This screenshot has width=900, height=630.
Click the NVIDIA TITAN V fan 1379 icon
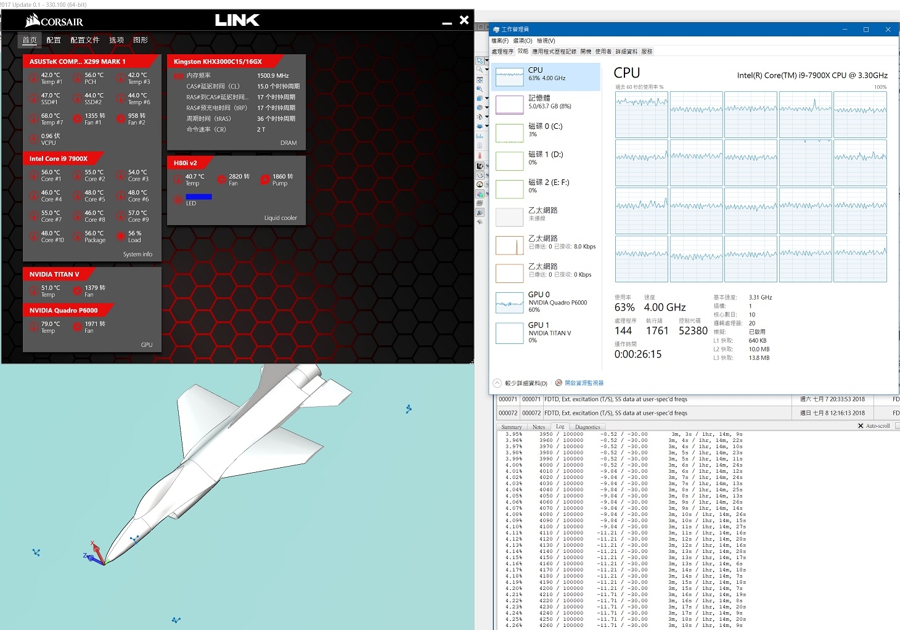[77, 291]
